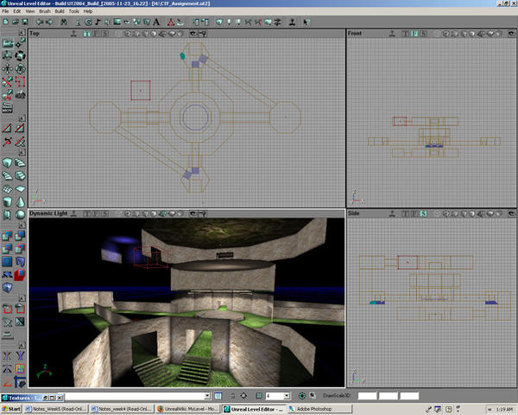Click the Clip Selected Brush icon
The image size is (518, 415).
7,128
